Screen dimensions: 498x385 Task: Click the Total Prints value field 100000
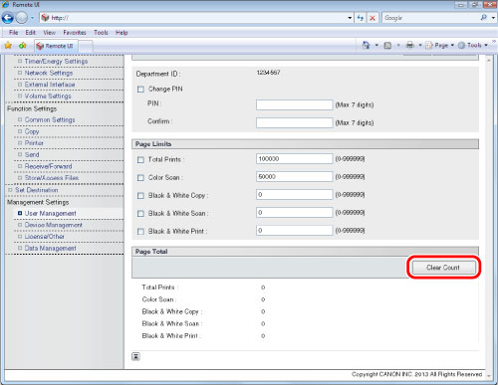(x=294, y=158)
